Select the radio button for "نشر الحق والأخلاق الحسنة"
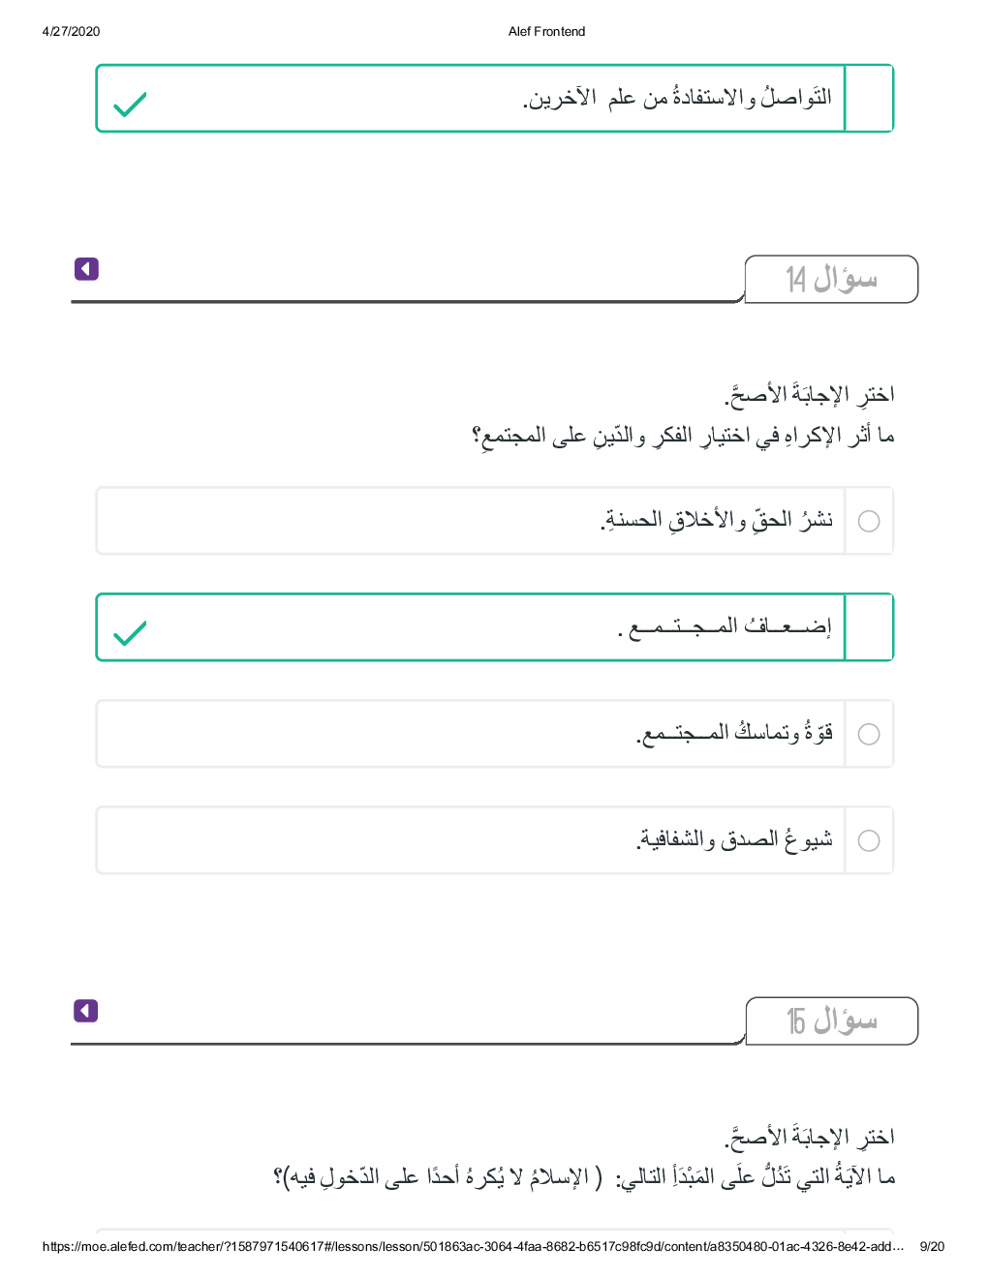988x1278 pixels. (869, 522)
